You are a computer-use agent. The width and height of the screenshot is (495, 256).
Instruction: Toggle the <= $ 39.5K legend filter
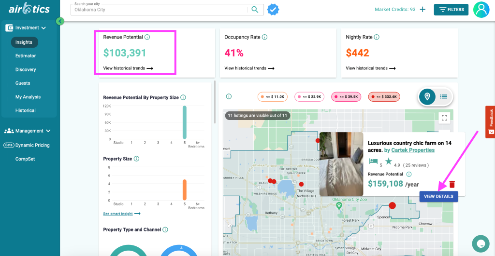(x=346, y=97)
